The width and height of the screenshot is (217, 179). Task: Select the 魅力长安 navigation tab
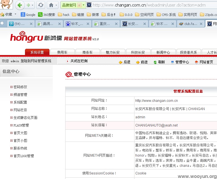[113, 52]
